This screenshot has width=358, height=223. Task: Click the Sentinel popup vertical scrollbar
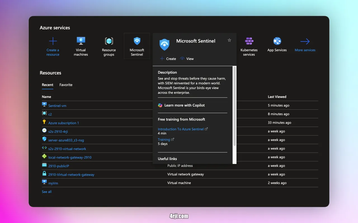[234, 106]
